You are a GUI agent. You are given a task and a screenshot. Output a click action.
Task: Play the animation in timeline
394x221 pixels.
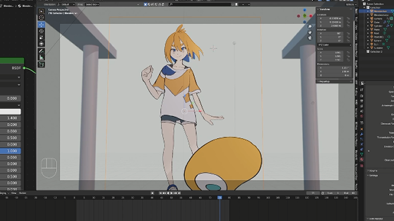(x=172, y=193)
